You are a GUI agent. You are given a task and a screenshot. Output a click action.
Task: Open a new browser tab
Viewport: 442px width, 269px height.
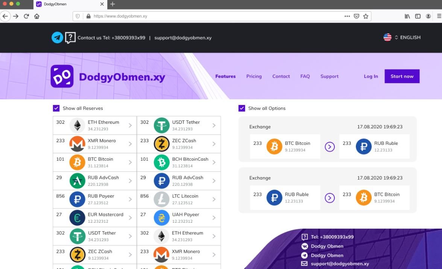(x=112, y=4)
